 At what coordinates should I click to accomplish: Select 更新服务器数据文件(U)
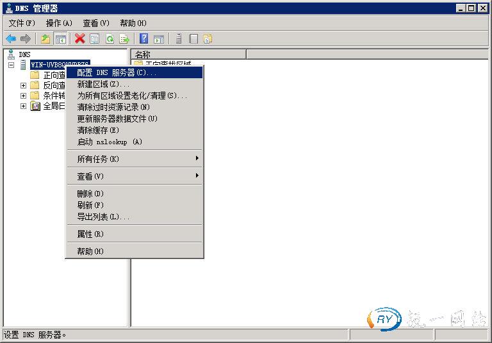pos(135,119)
